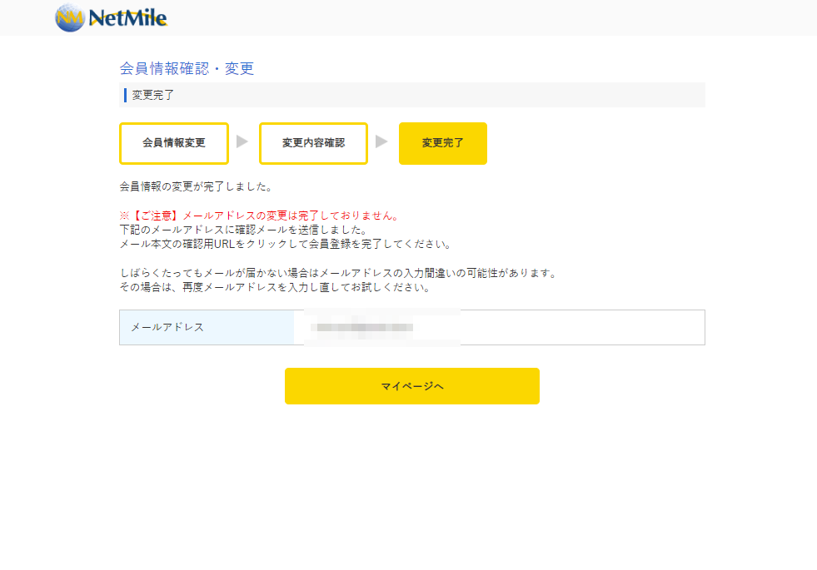817x570 pixels.
Task: Click the arrow after 変更内容確認 step
Action: tap(381, 141)
